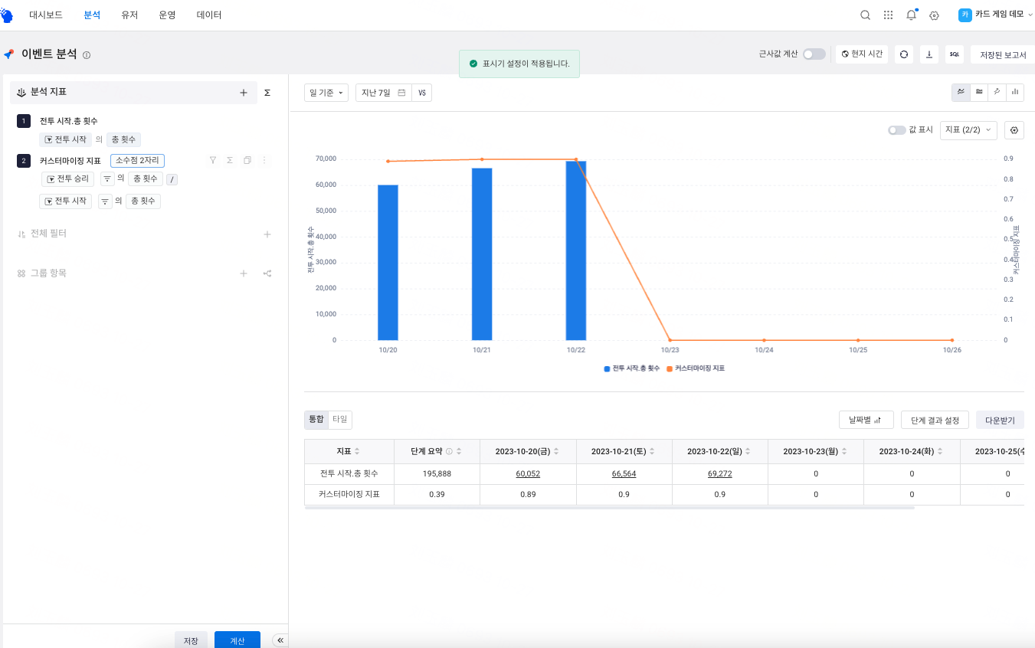Switch to the bar chart icon

coord(1014,92)
